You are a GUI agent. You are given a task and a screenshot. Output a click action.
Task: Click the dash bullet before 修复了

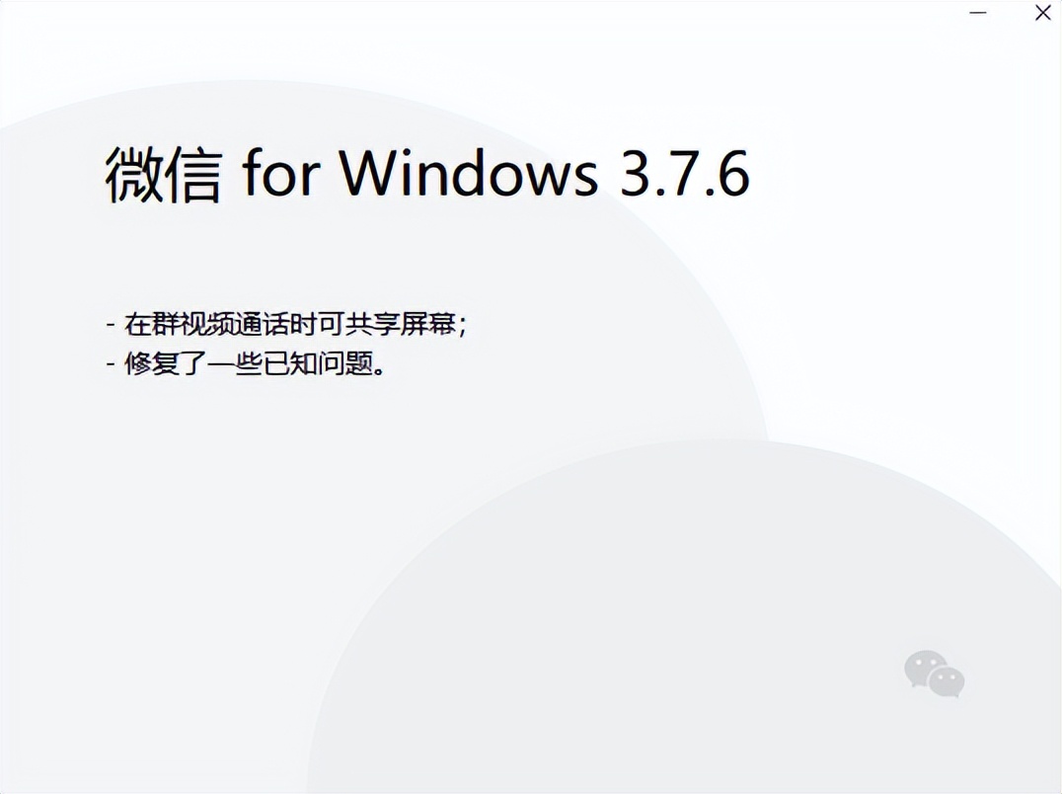point(112,364)
